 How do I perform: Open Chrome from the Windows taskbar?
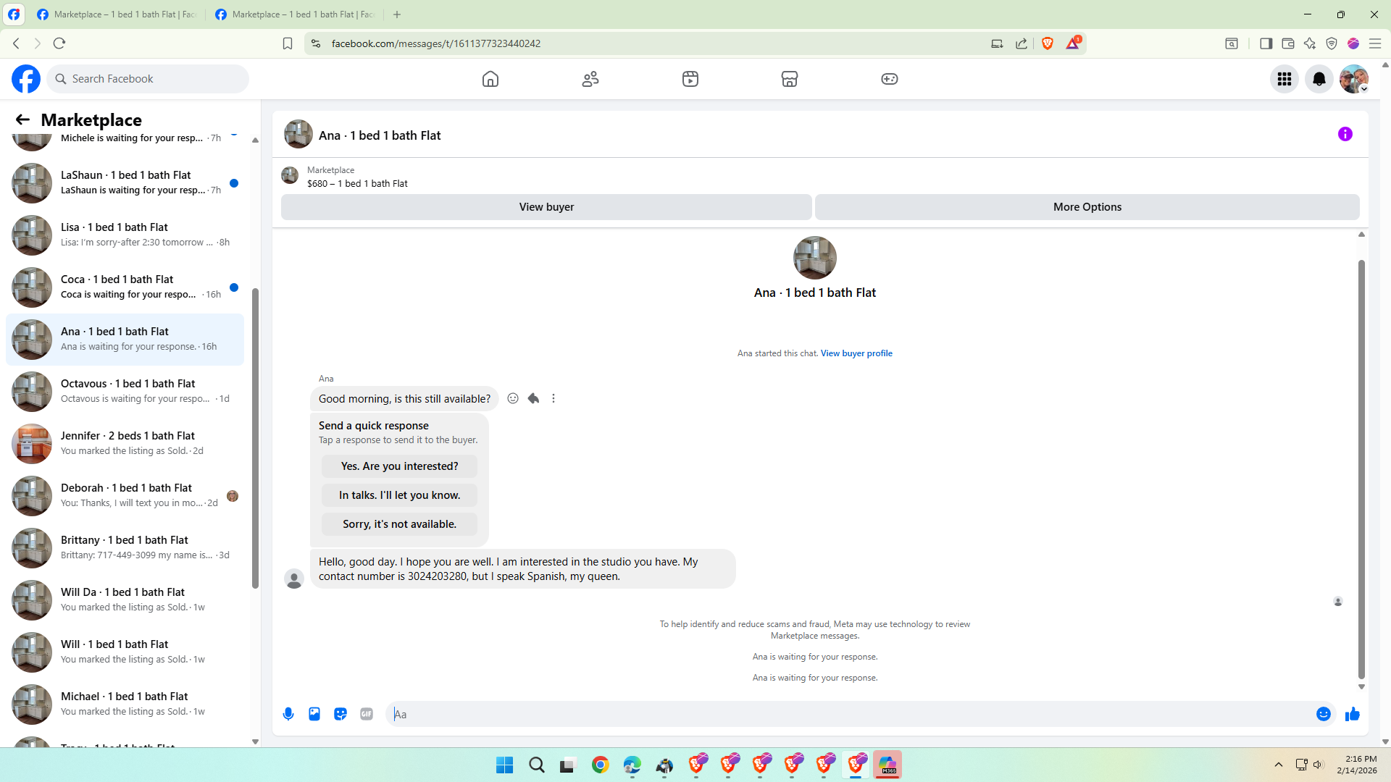click(x=600, y=765)
